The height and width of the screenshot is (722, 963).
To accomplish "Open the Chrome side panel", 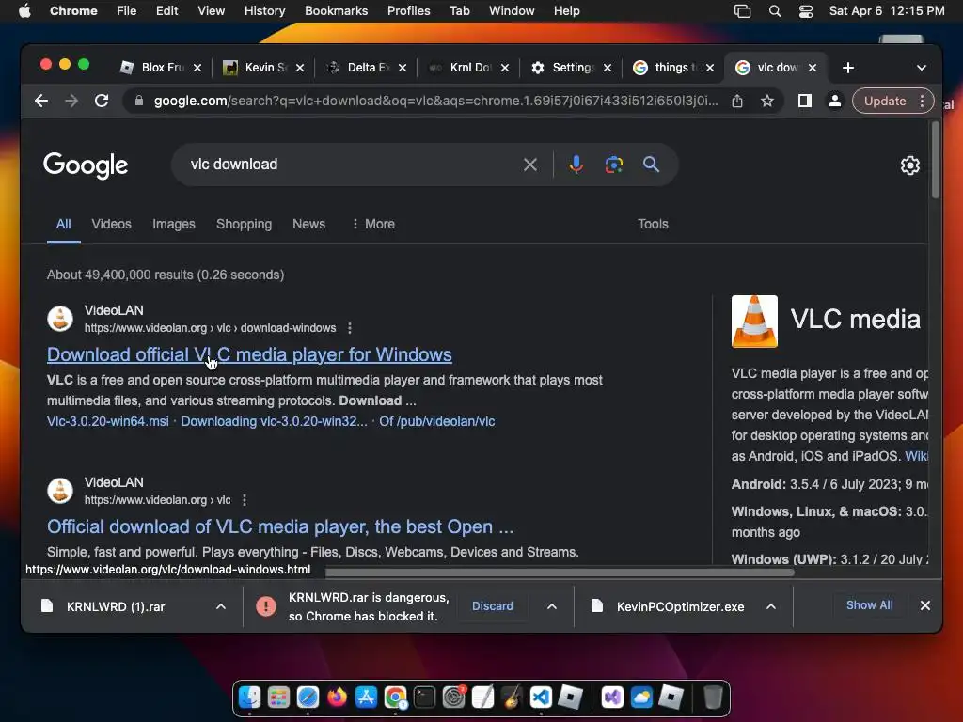I will tap(805, 101).
